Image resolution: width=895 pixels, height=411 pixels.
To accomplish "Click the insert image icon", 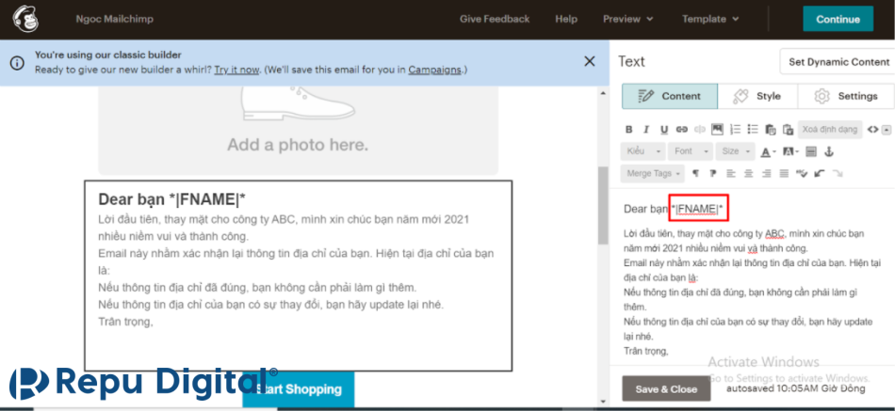I will 717,129.
